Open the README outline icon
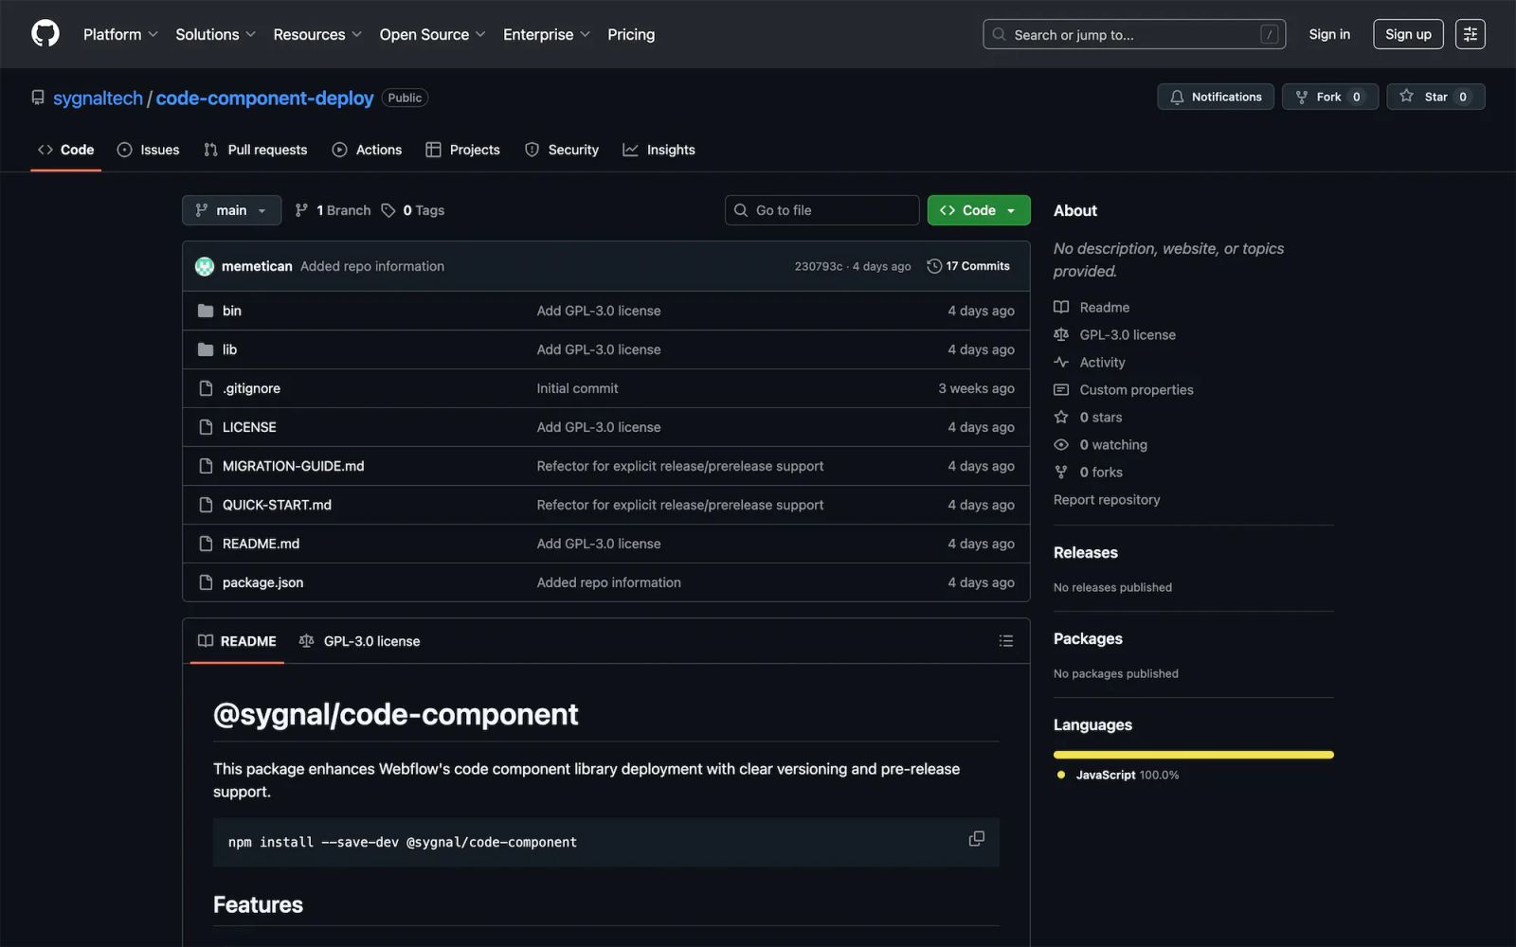This screenshot has height=947, width=1516. pos(1005,641)
